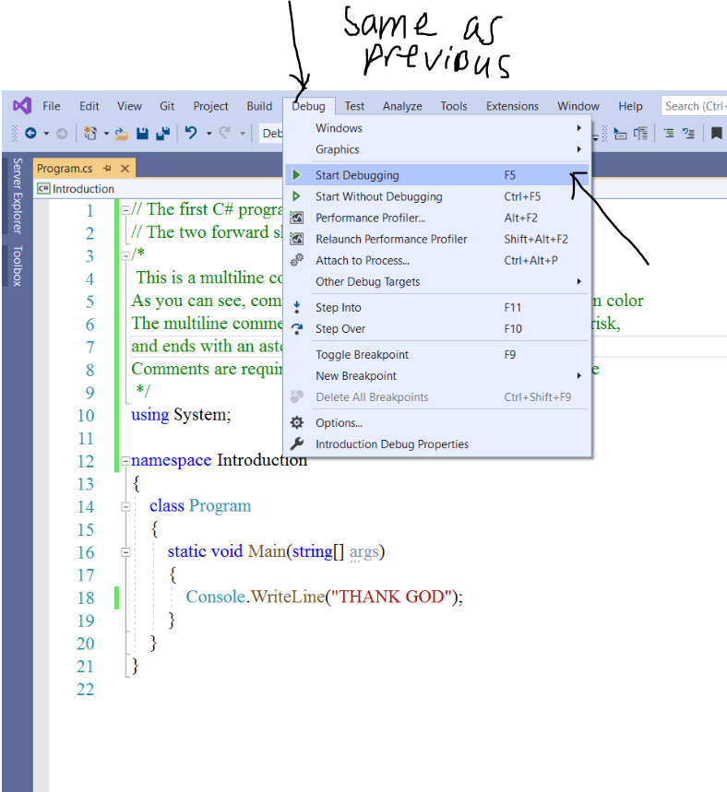
Task: Click the Step Into arrow icon
Action: pyautogui.click(x=297, y=307)
